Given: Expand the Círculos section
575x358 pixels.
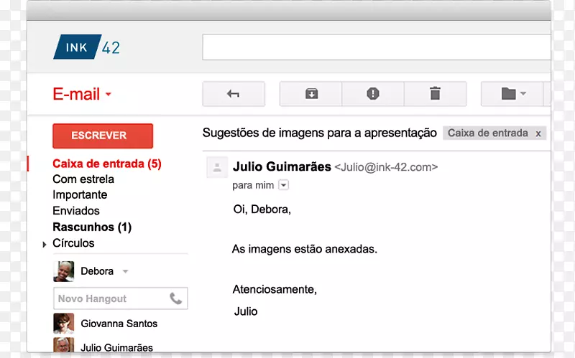Looking at the screenshot, I should [45, 245].
